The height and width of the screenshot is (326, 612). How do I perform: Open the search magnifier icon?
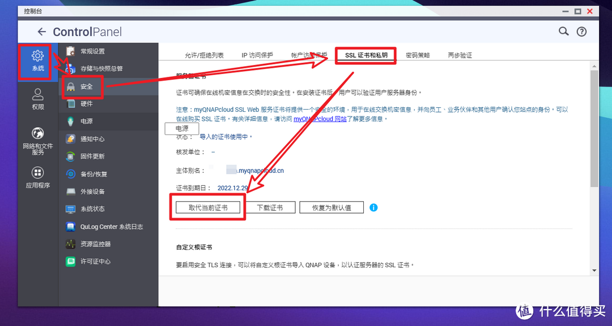[563, 32]
